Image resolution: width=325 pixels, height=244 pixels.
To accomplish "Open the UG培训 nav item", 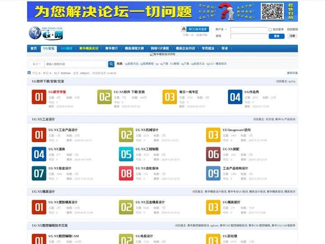I will coord(67,48).
